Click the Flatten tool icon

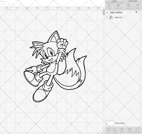pyautogui.click(x=129, y=129)
